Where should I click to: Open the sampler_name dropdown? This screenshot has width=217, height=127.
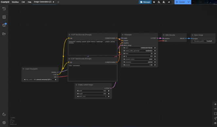[139, 59]
